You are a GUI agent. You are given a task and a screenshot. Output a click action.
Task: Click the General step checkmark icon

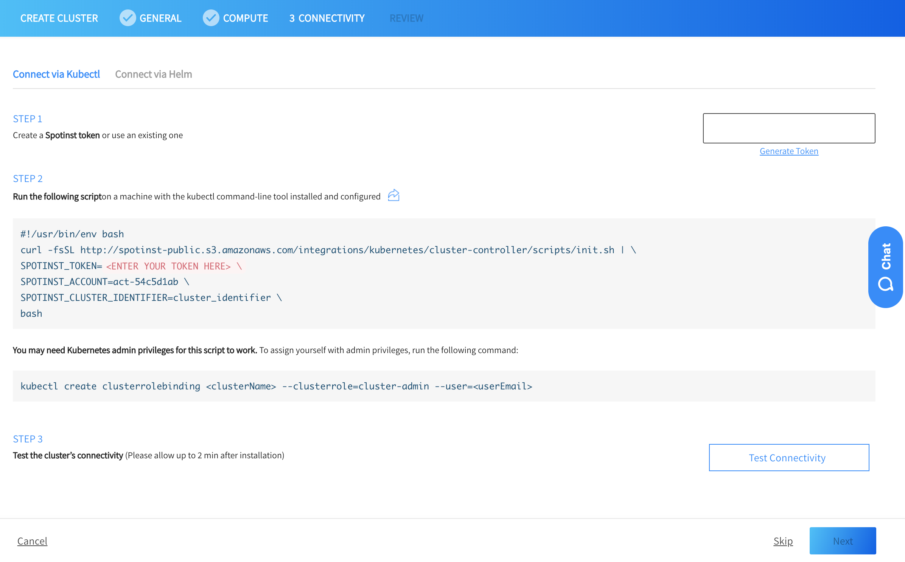128,18
